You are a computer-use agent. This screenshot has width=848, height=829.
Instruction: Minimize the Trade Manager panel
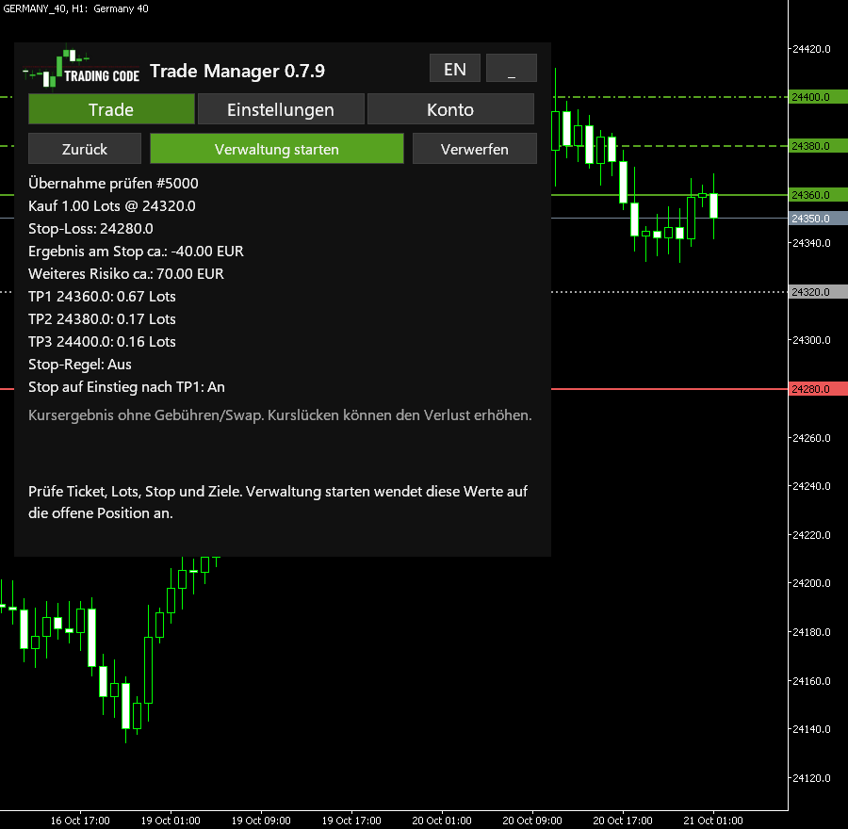[511, 68]
